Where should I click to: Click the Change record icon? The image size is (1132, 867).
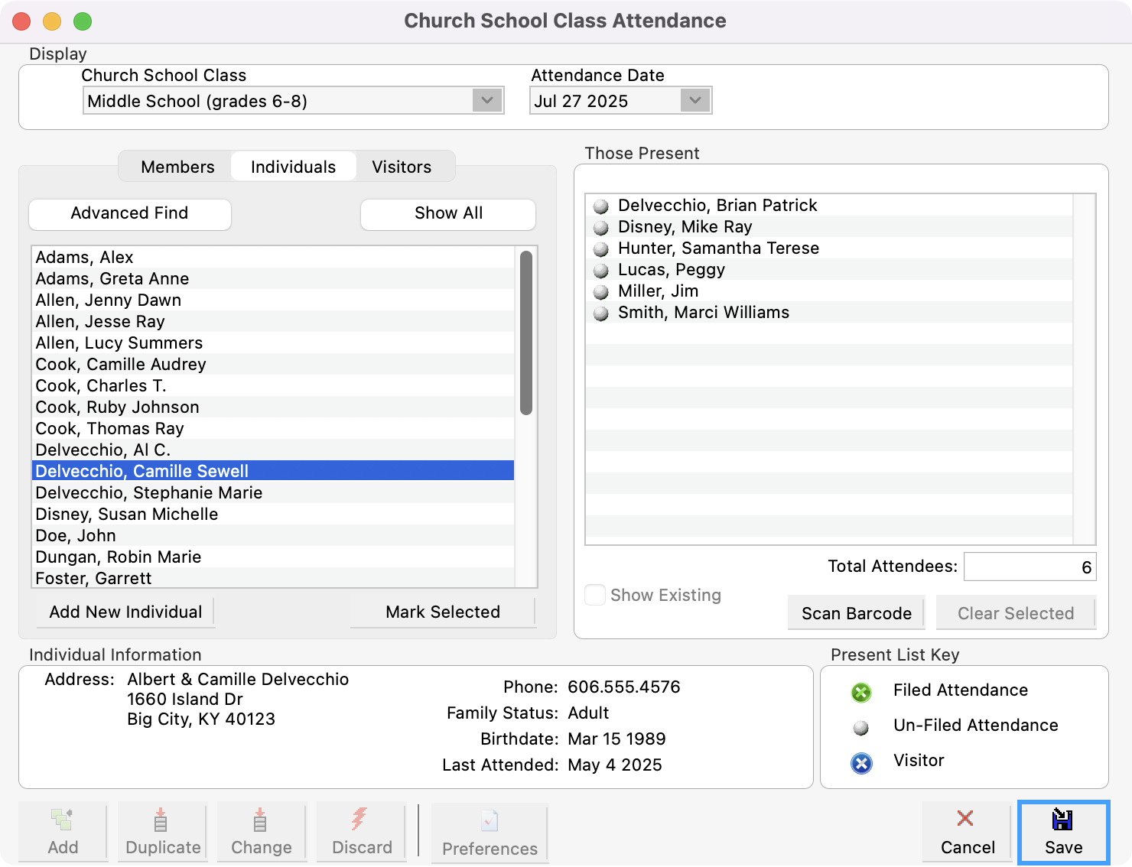click(x=261, y=821)
